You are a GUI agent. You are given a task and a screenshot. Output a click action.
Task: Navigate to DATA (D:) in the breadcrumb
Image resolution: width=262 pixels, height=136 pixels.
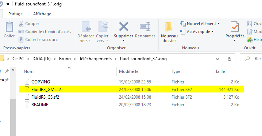point(42,59)
